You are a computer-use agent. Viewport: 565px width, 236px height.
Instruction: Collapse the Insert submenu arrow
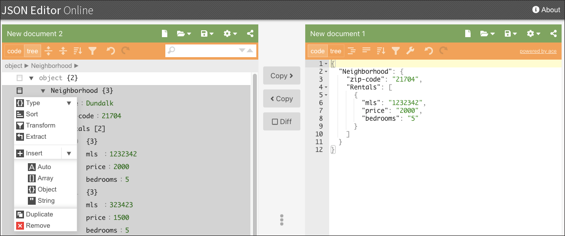click(69, 153)
